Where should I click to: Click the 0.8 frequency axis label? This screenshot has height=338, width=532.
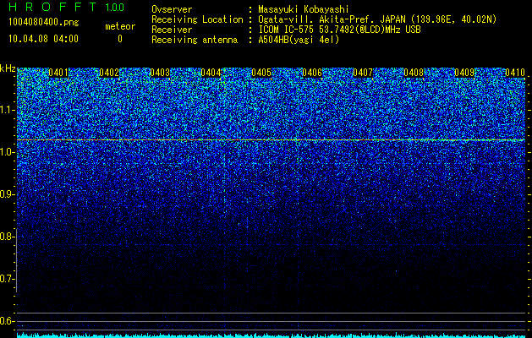(x=7, y=237)
